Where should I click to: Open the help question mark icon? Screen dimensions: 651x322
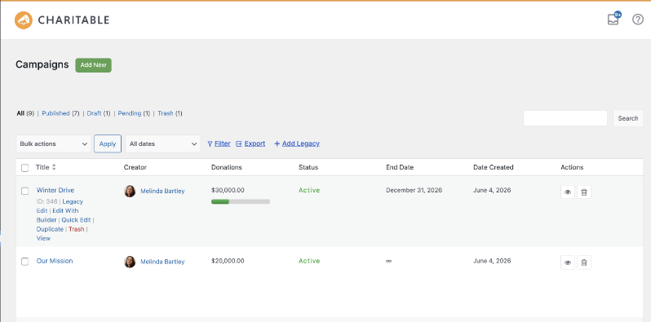click(638, 20)
